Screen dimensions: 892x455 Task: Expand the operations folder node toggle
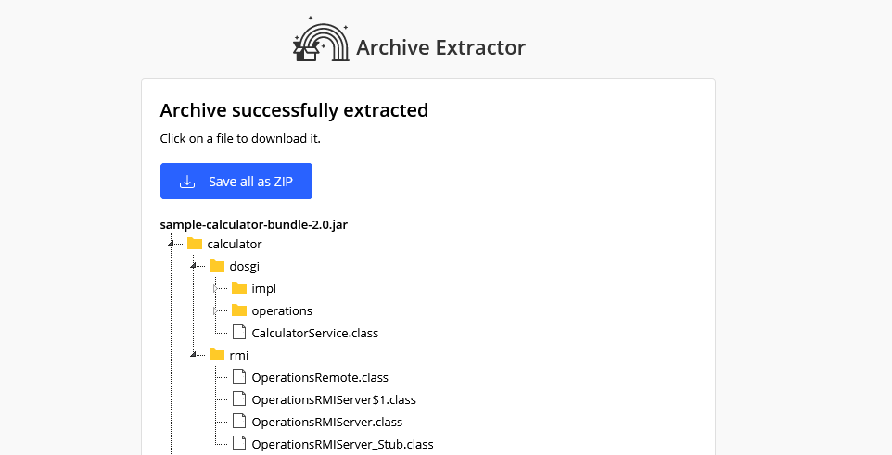pos(216,311)
